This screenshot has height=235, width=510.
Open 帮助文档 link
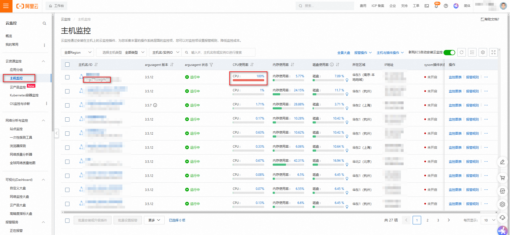click(490, 19)
